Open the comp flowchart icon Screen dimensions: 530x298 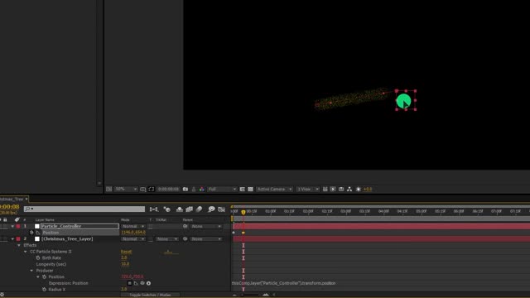click(x=349, y=190)
